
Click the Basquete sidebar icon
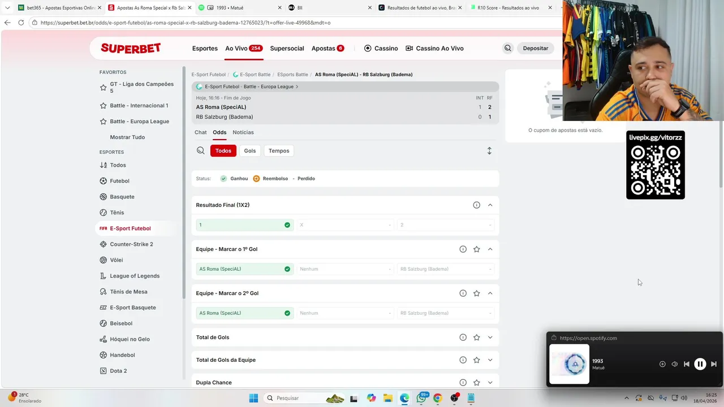pyautogui.click(x=103, y=197)
